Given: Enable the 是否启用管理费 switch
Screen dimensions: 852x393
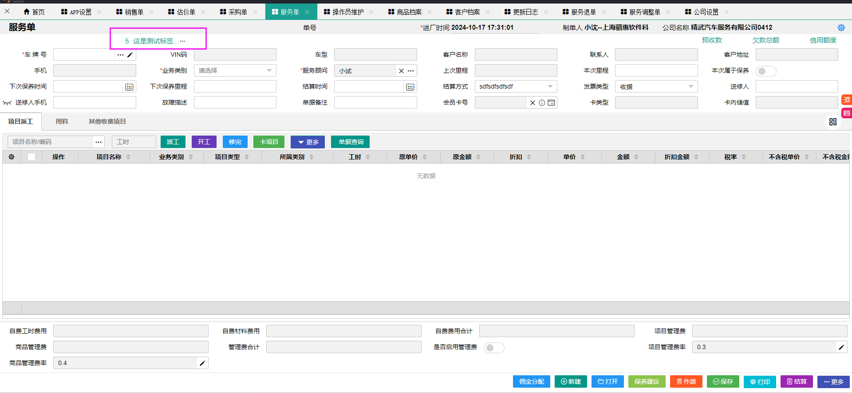Looking at the screenshot, I should [x=493, y=347].
